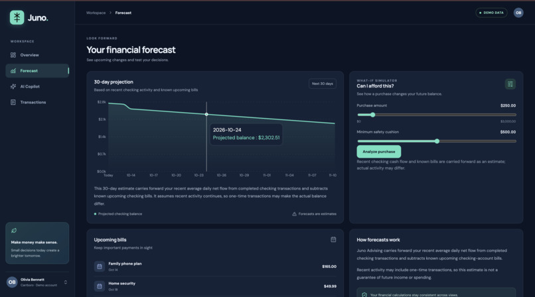Go to Transactions in the sidebar
This screenshot has height=297, width=535.
click(x=37, y=102)
